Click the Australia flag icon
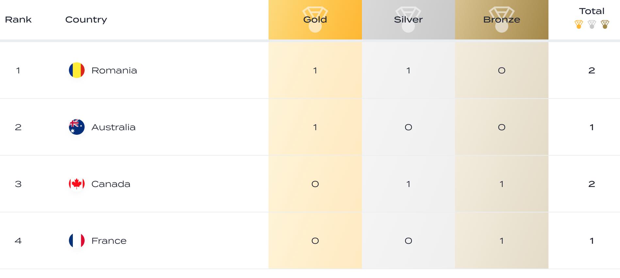The height and width of the screenshot is (278, 620). click(77, 127)
